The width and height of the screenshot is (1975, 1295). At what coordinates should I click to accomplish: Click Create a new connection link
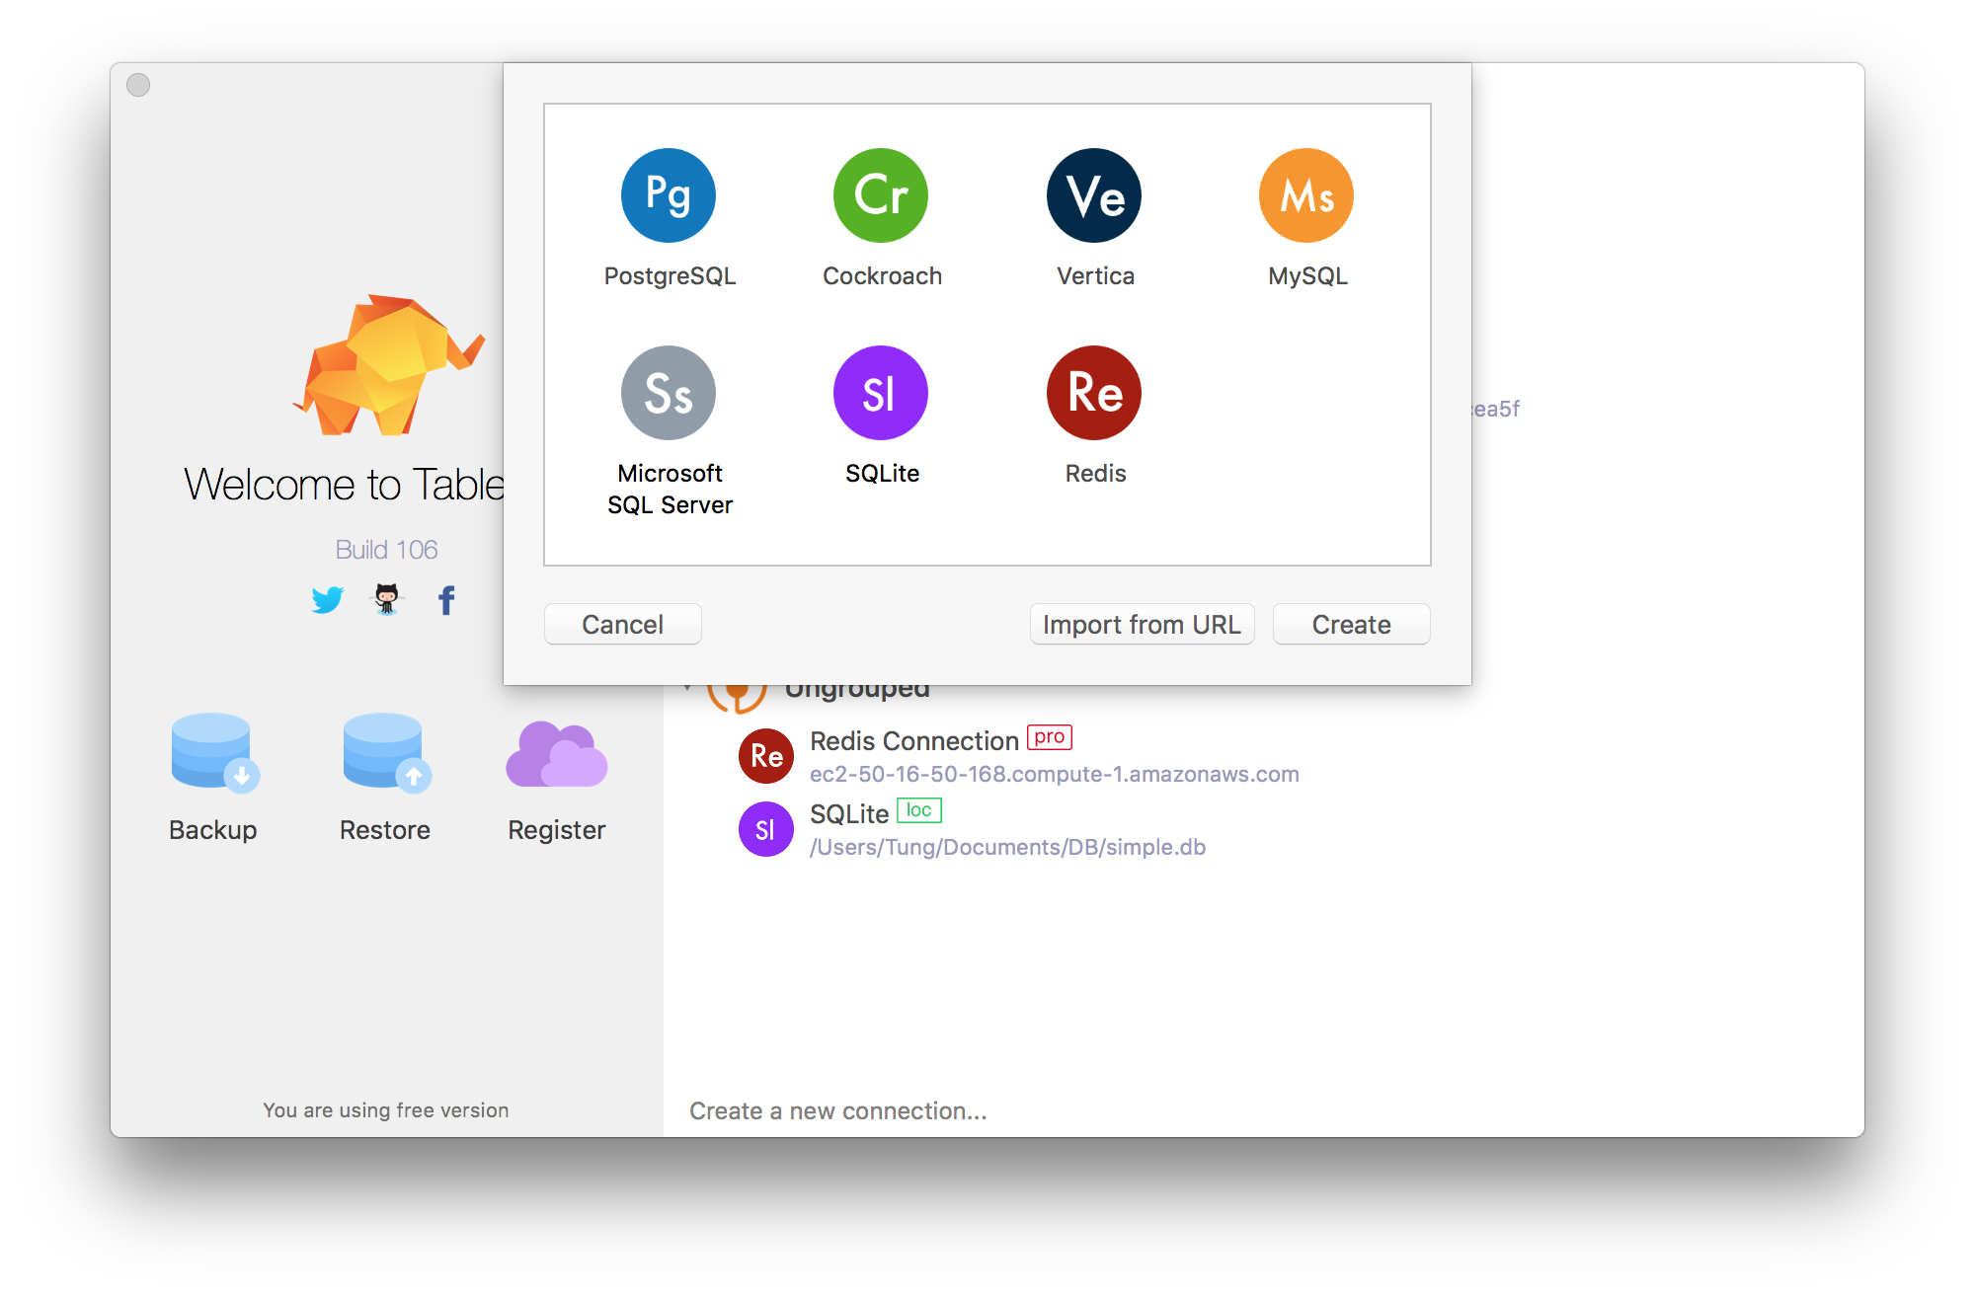click(x=838, y=1111)
